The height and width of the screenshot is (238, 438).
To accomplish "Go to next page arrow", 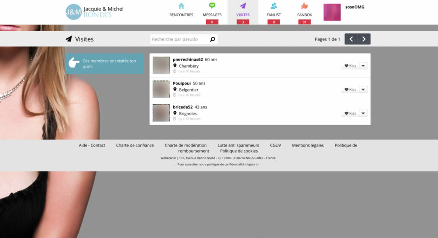I will (x=364, y=39).
